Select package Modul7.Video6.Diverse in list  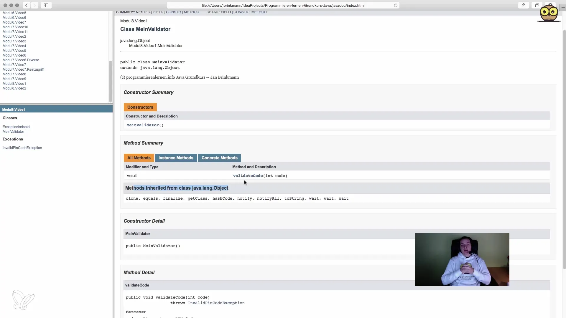coord(21,60)
